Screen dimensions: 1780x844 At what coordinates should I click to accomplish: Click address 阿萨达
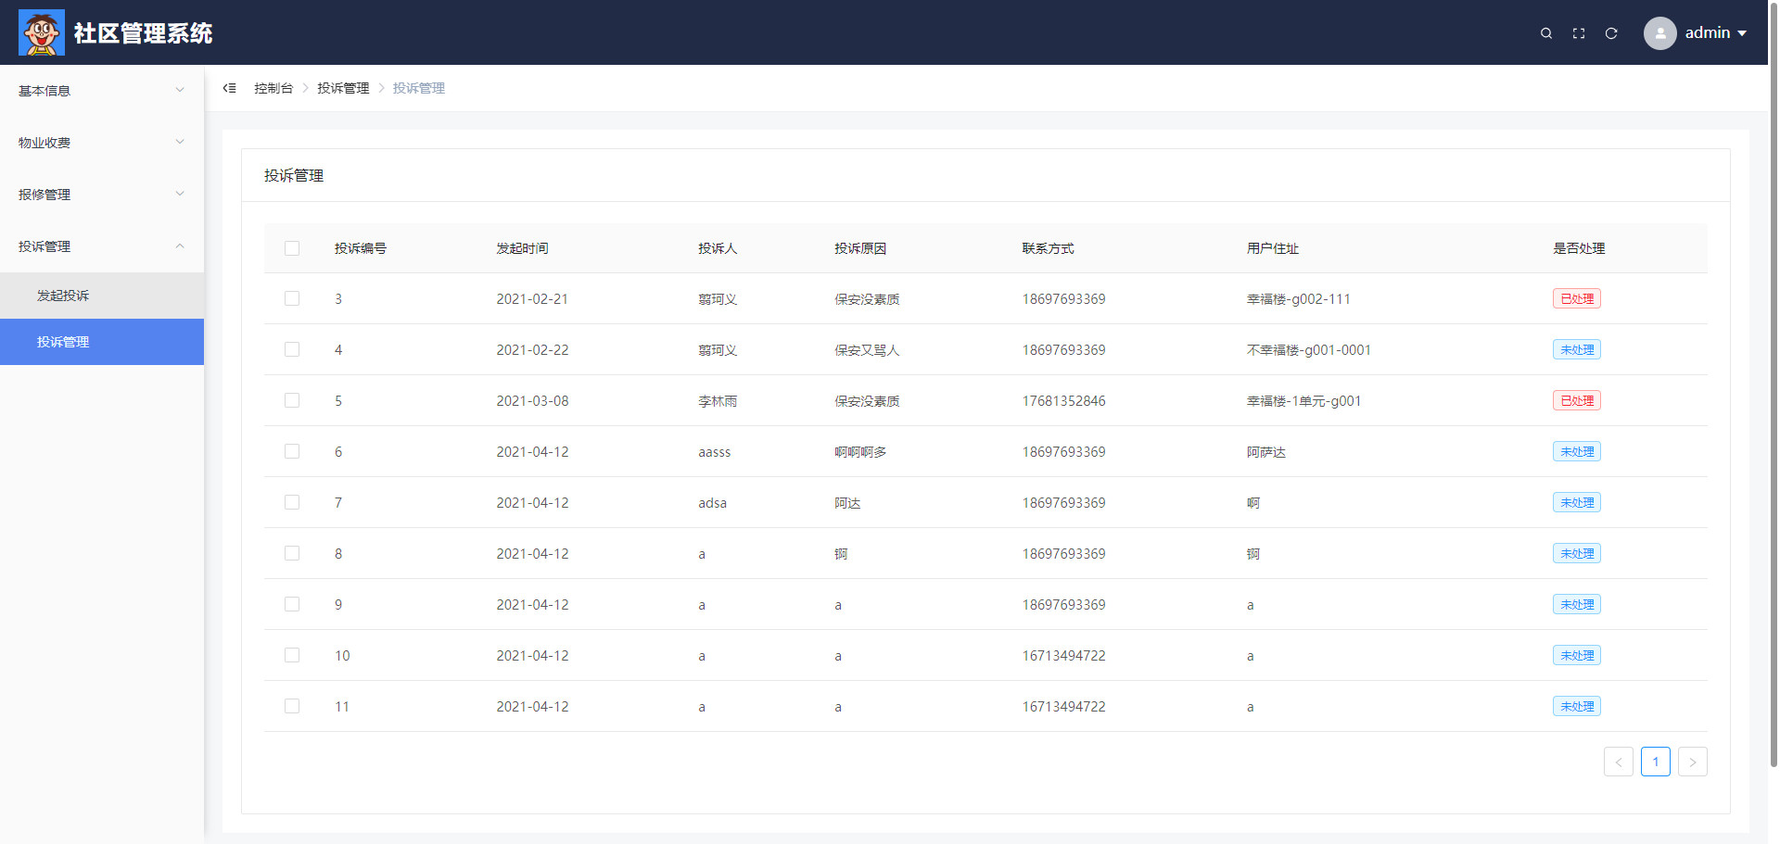[1266, 452]
